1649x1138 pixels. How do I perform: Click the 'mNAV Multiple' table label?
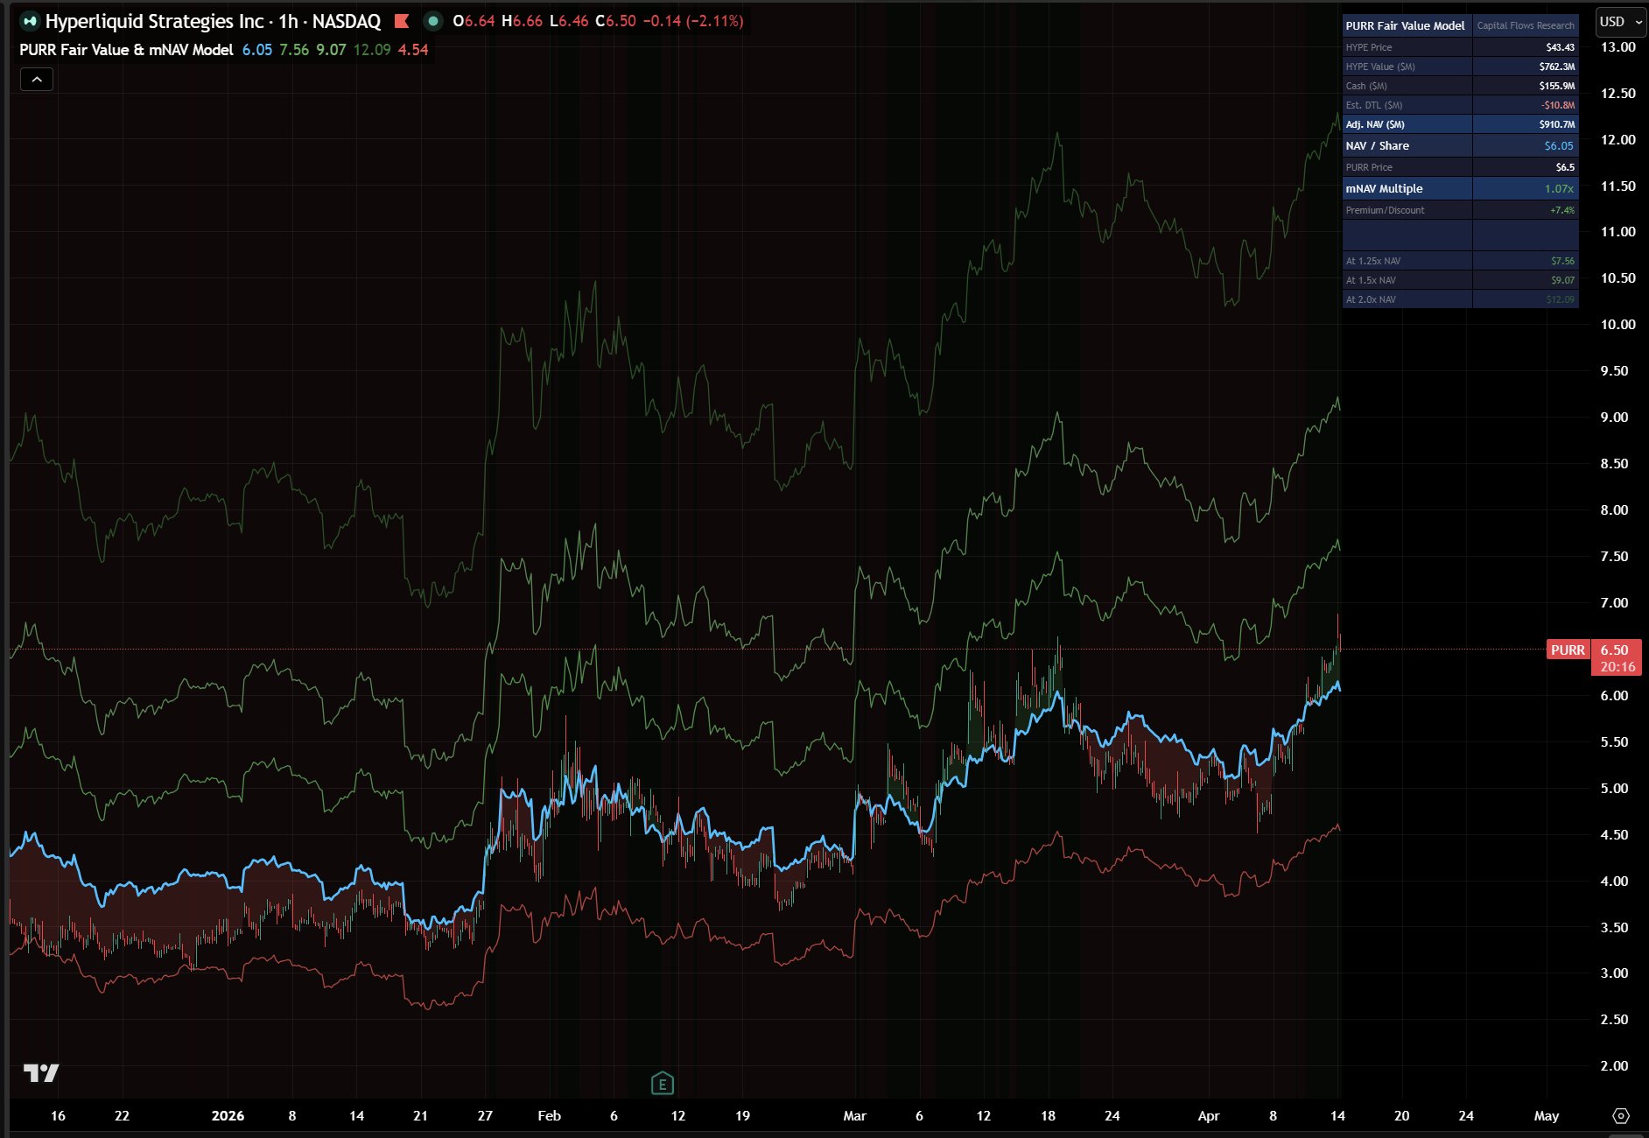(x=1385, y=188)
